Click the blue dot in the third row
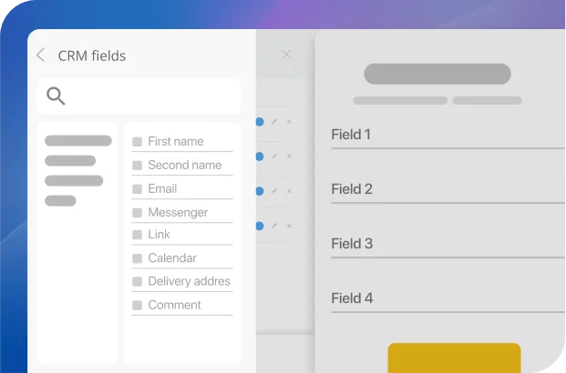The image size is (566, 373). click(260, 191)
